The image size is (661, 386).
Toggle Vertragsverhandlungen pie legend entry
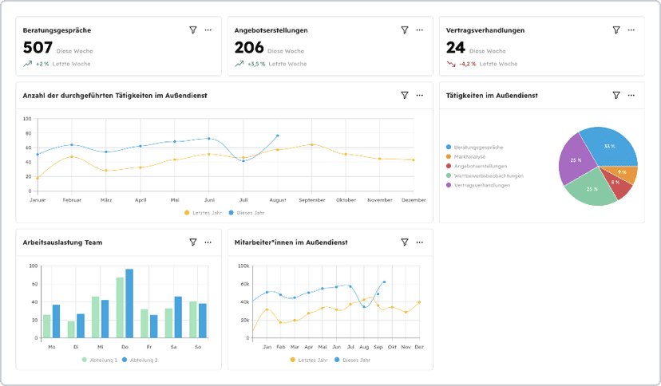(x=478, y=185)
